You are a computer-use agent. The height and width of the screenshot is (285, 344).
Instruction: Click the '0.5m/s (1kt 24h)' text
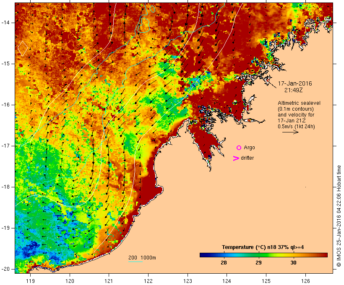296,127
